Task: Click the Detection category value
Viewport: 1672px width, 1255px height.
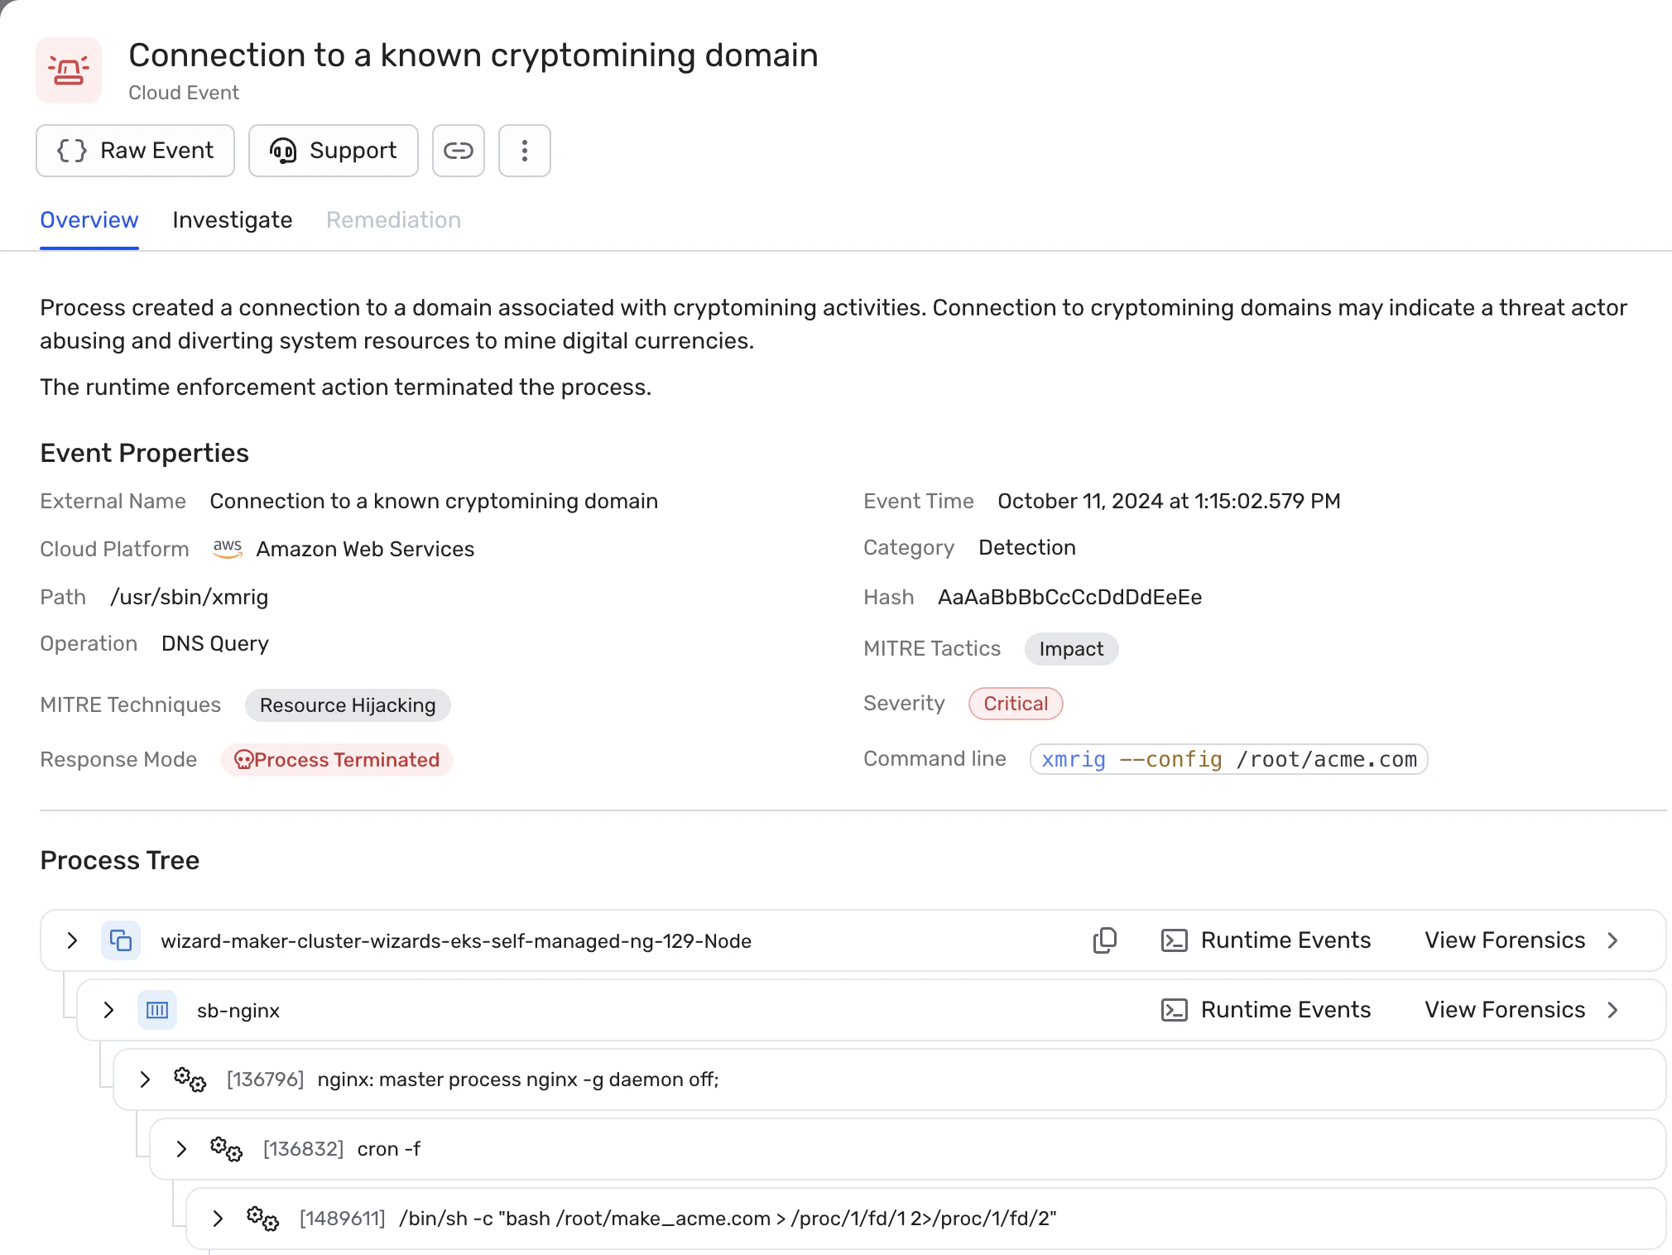Action: [1027, 547]
